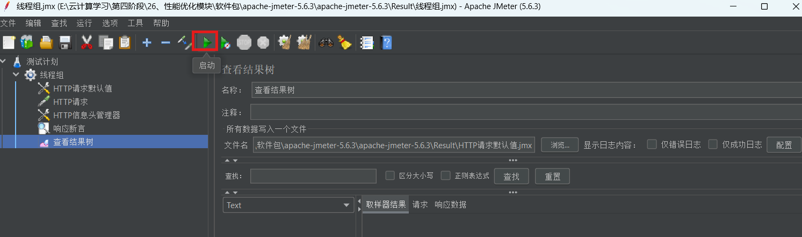Collapse all nodes with the minus icon

click(x=165, y=42)
